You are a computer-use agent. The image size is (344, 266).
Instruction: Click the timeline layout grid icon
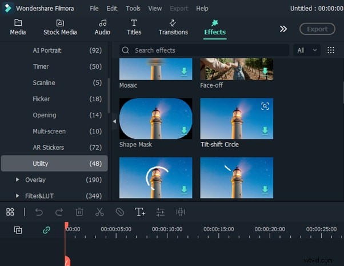[x=10, y=212]
